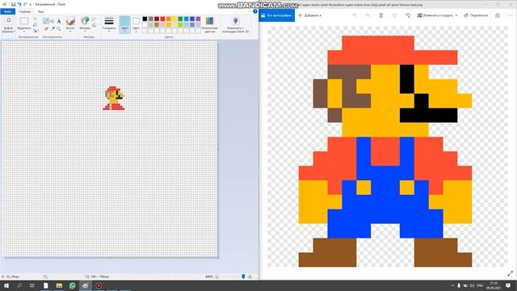
Task: Click the Print icon in Photos toolbar
Action: pos(498,15)
